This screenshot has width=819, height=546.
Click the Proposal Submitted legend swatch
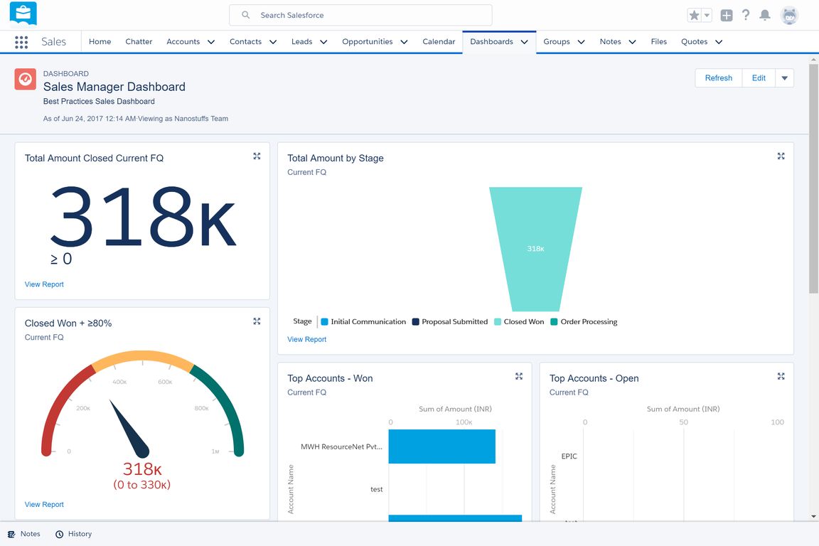[416, 322]
